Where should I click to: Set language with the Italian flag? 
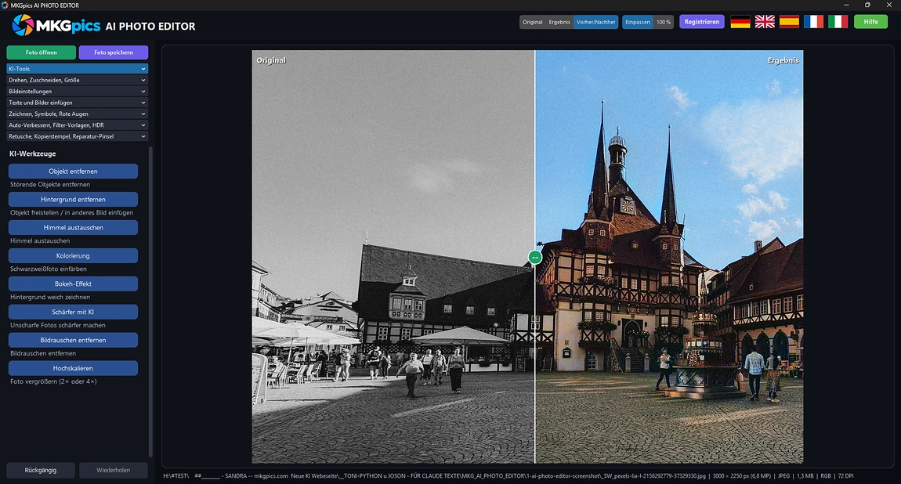coord(838,22)
